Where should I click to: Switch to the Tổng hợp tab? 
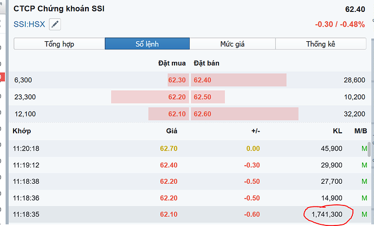[x=59, y=44]
